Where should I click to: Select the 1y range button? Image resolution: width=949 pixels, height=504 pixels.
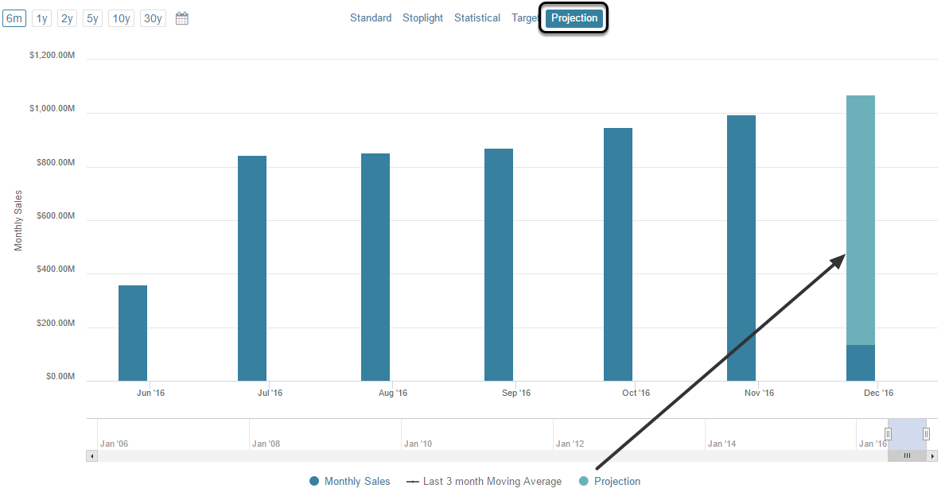(x=41, y=17)
